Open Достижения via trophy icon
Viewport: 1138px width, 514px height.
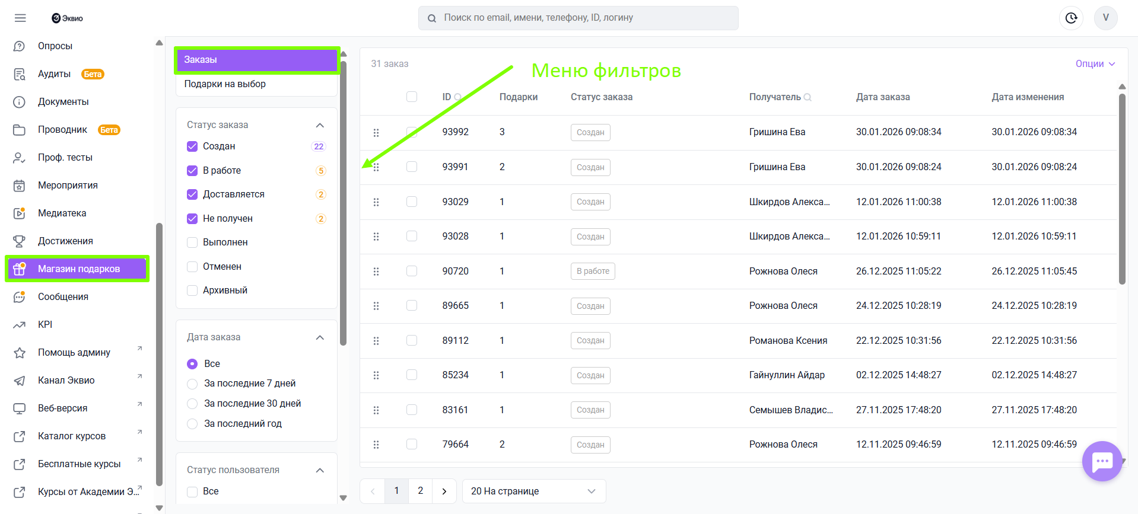[x=20, y=241]
